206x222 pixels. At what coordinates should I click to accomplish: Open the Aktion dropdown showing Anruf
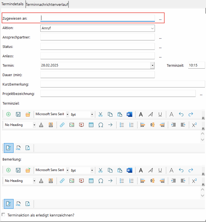pos(152,28)
